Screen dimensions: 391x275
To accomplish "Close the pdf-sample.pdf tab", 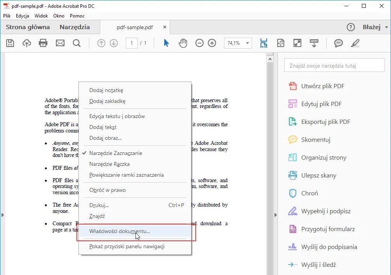I will click(165, 27).
